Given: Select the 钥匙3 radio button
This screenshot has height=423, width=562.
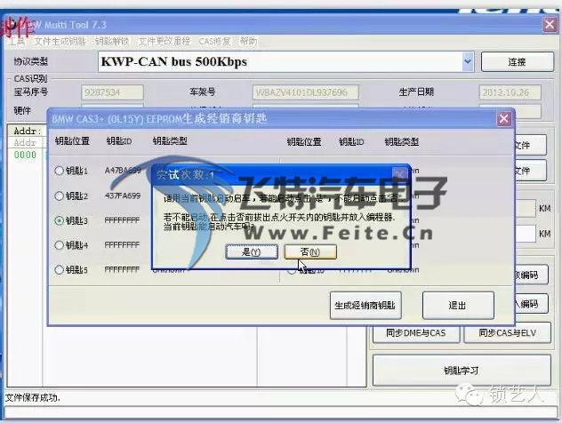Looking at the screenshot, I should 60,220.
